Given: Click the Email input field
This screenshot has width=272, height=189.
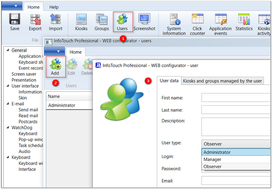Looking at the screenshot, I should click(236, 181).
